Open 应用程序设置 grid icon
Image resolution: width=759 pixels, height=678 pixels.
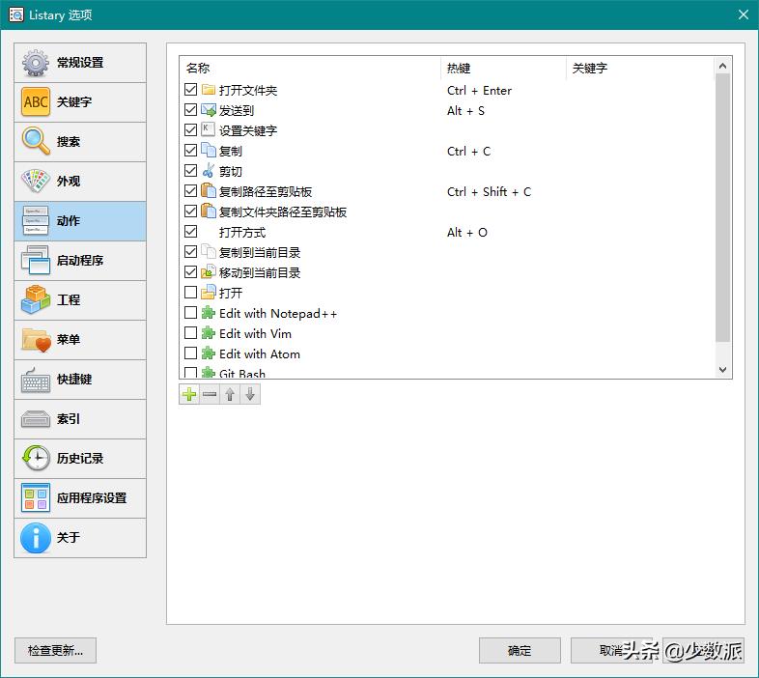36,497
